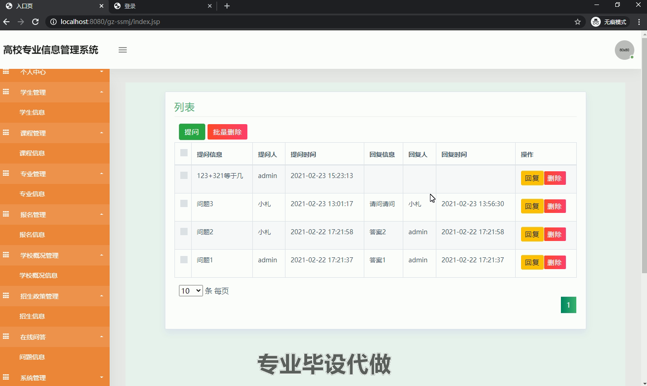This screenshot has width=647, height=386.
Task: Collapse the 课程管理 menu arrow
Action: [x=101, y=133]
